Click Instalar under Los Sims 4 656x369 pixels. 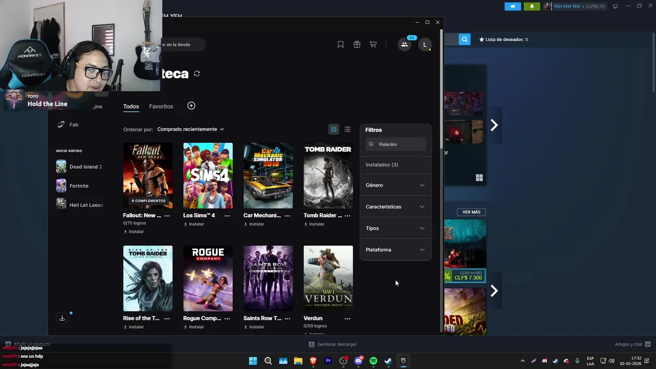tap(194, 224)
